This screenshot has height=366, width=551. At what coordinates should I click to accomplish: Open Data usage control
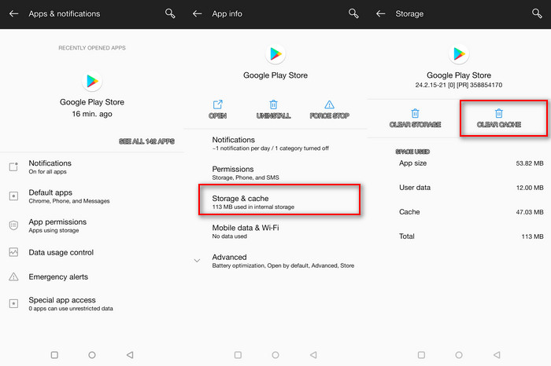tap(92, 252)
